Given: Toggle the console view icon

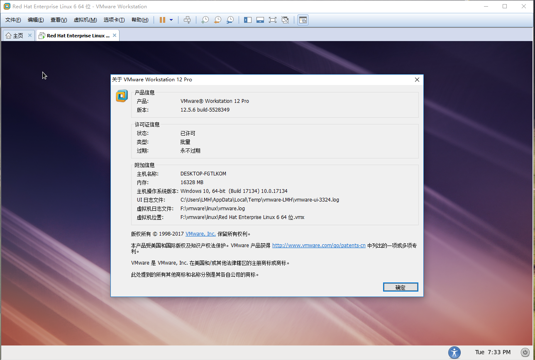Looking at the screenshot, I should point(303,20).
